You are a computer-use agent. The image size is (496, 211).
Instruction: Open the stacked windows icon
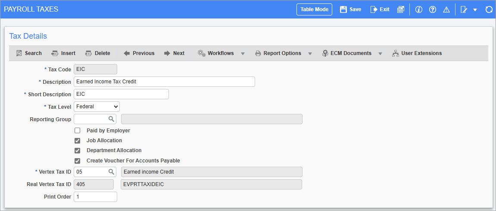pos(401,9)
